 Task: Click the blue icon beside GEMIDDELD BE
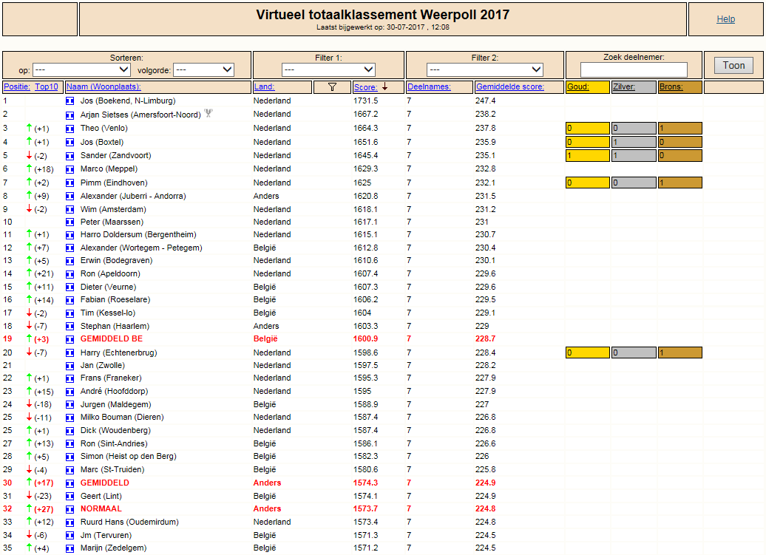click(x=70, y=339)
